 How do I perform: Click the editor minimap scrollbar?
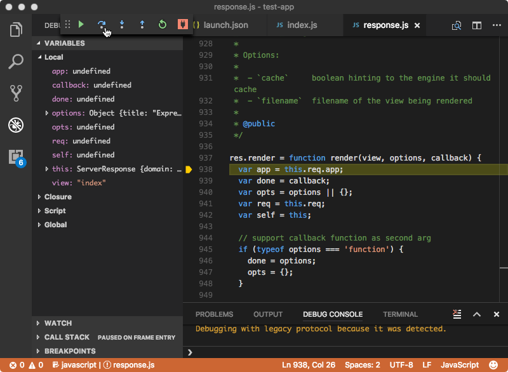coord(504,169)
